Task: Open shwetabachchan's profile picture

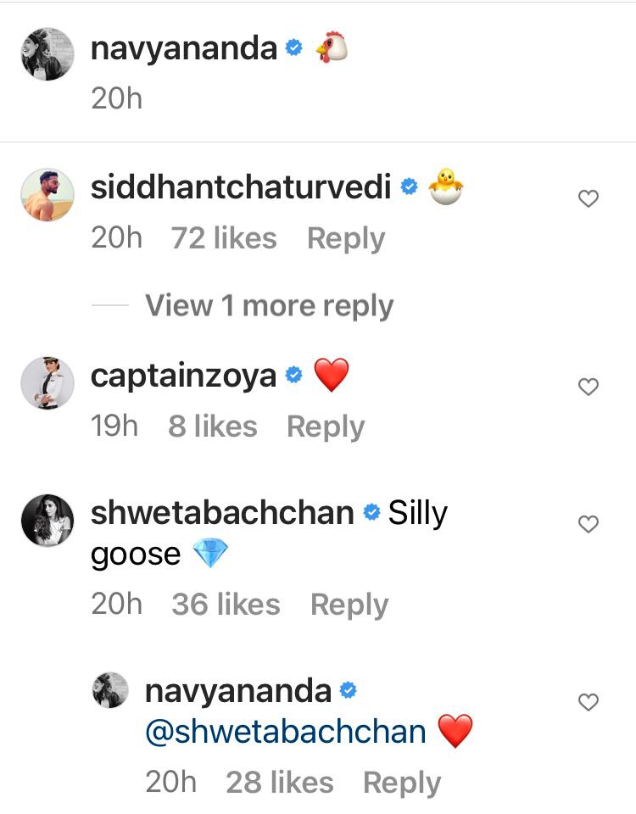Action: coord(47,520)
